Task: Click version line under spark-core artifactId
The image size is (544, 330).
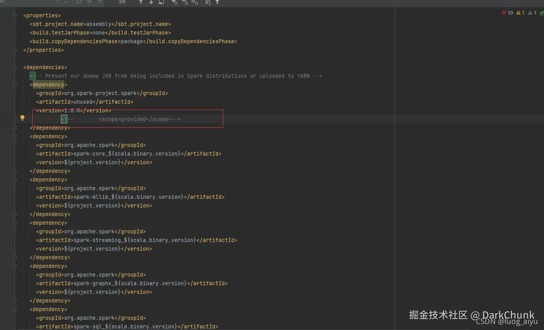Action: (x=94, y=162)
